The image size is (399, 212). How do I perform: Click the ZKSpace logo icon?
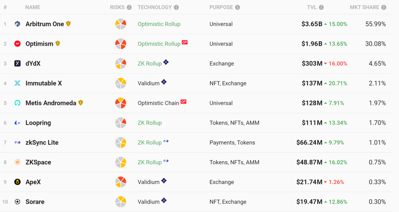[x=17, y=162]
